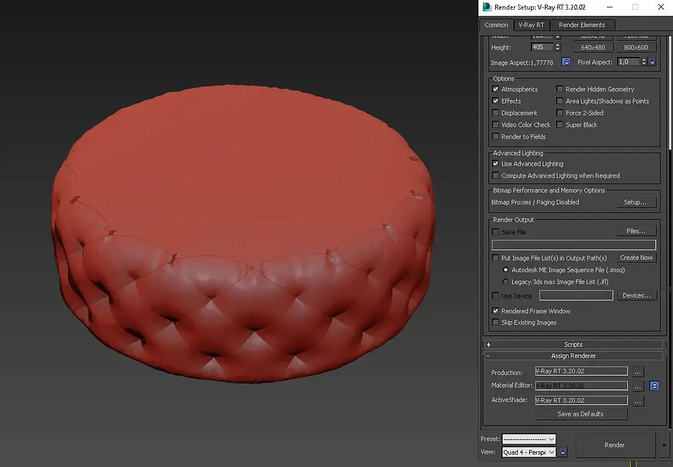Enable the Use Device checkbox
This screenshot has width=673, height=467.
pos(495,296)
